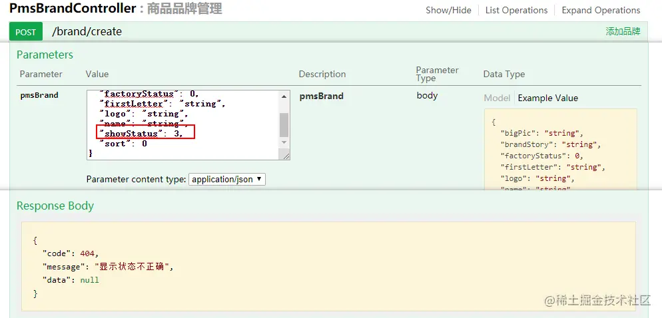Click the textarea resize handle corner
Screen dimensions: 662x318
[286, 156]
